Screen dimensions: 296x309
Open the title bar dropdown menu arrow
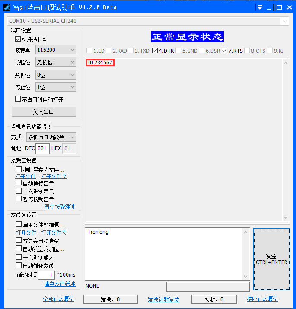tap(260, 7)
